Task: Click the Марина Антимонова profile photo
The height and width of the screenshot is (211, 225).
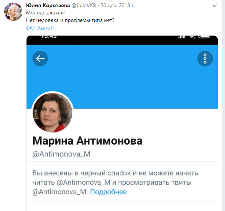Action: pyautogui.click(x=53, y=112)
